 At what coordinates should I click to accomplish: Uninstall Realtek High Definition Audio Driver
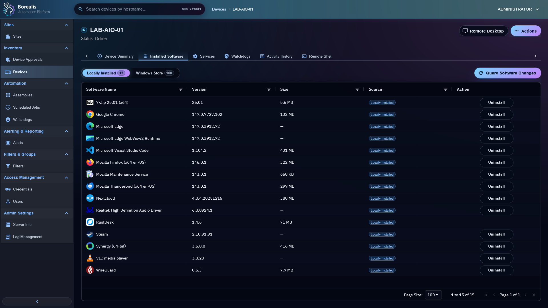click(x=496, y=210)
